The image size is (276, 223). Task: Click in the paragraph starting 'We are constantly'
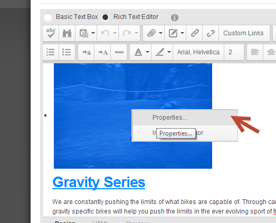tap(164, 207)
